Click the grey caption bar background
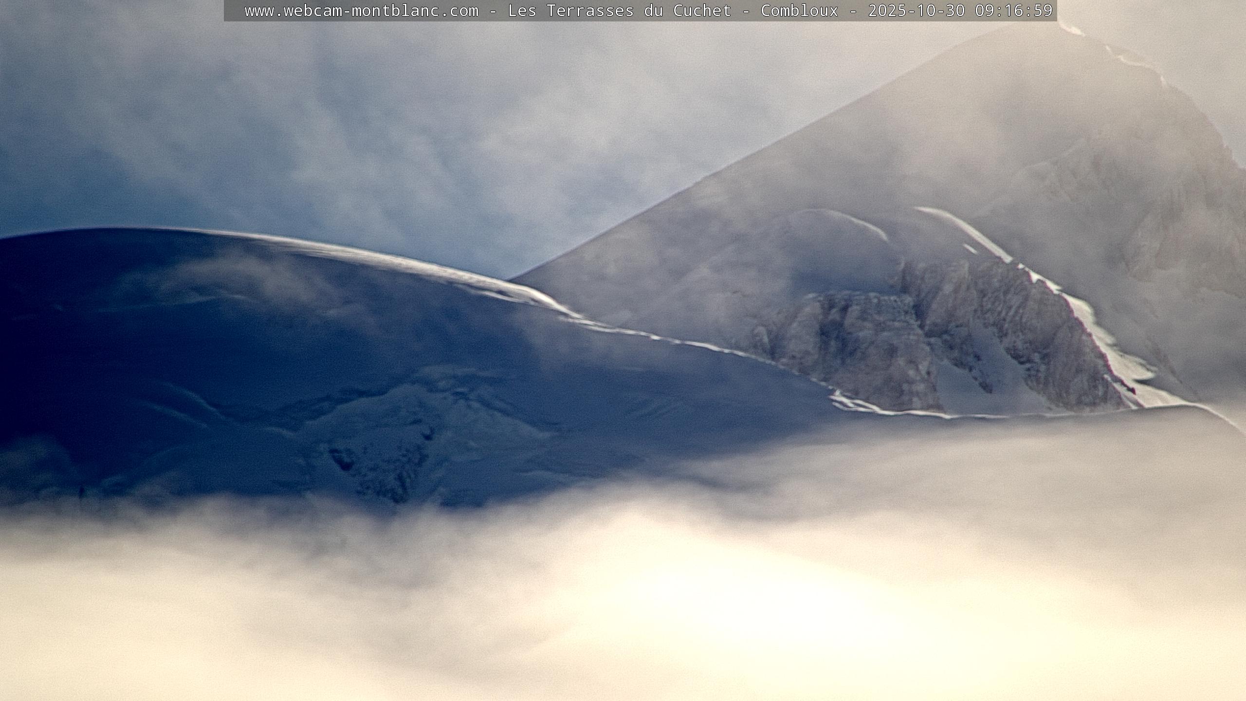 click(234, 11)
